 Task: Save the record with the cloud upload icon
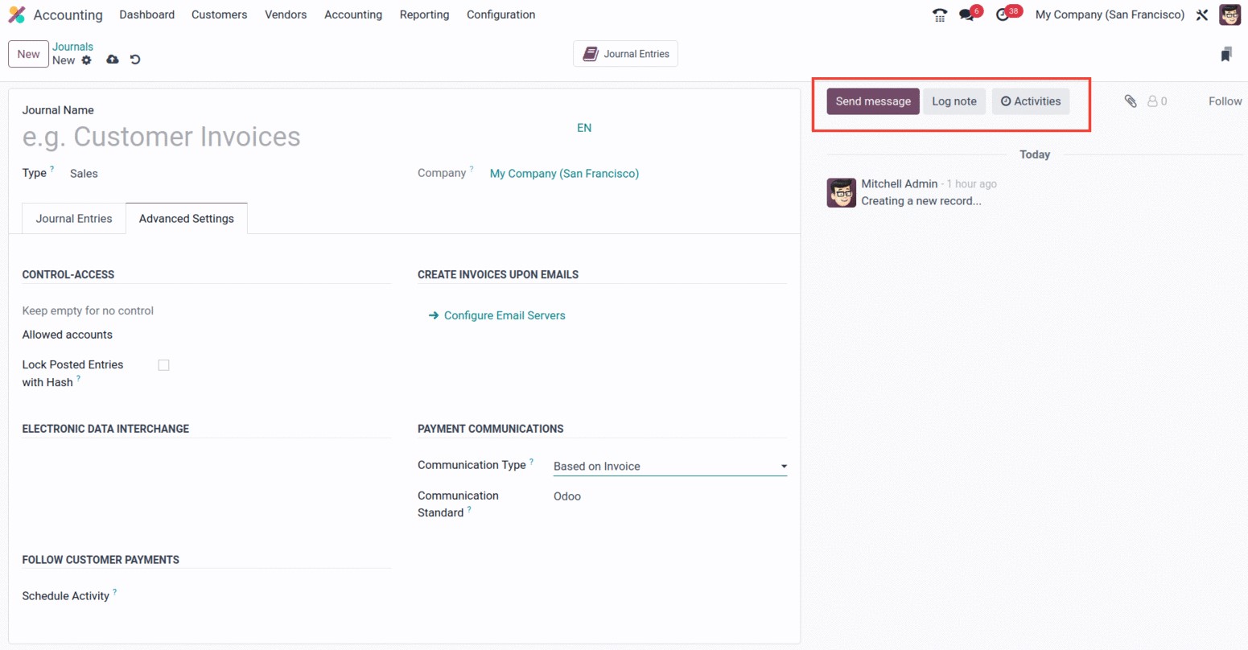(x=113, y=60)
